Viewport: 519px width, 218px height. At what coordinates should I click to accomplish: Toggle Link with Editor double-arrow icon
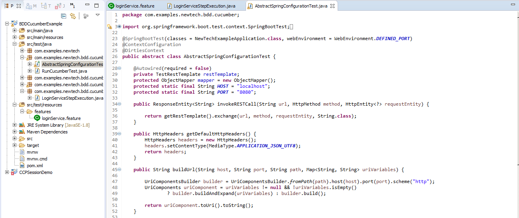pyautogui.click(x=73, y=16)
